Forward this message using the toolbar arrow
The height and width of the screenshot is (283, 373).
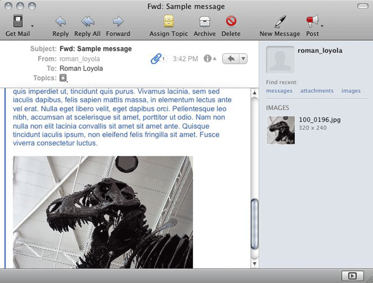click(118, 22)
